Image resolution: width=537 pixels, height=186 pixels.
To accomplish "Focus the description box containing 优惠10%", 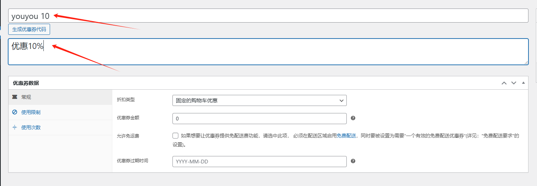I will click(268, 52).
